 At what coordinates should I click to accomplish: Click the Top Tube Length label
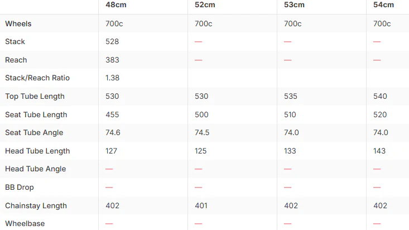35,97
